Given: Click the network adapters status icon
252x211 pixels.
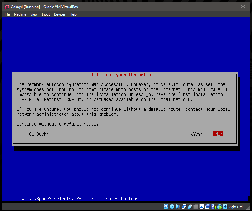Looking at the screenshot, I should click(x=184, y=206).
